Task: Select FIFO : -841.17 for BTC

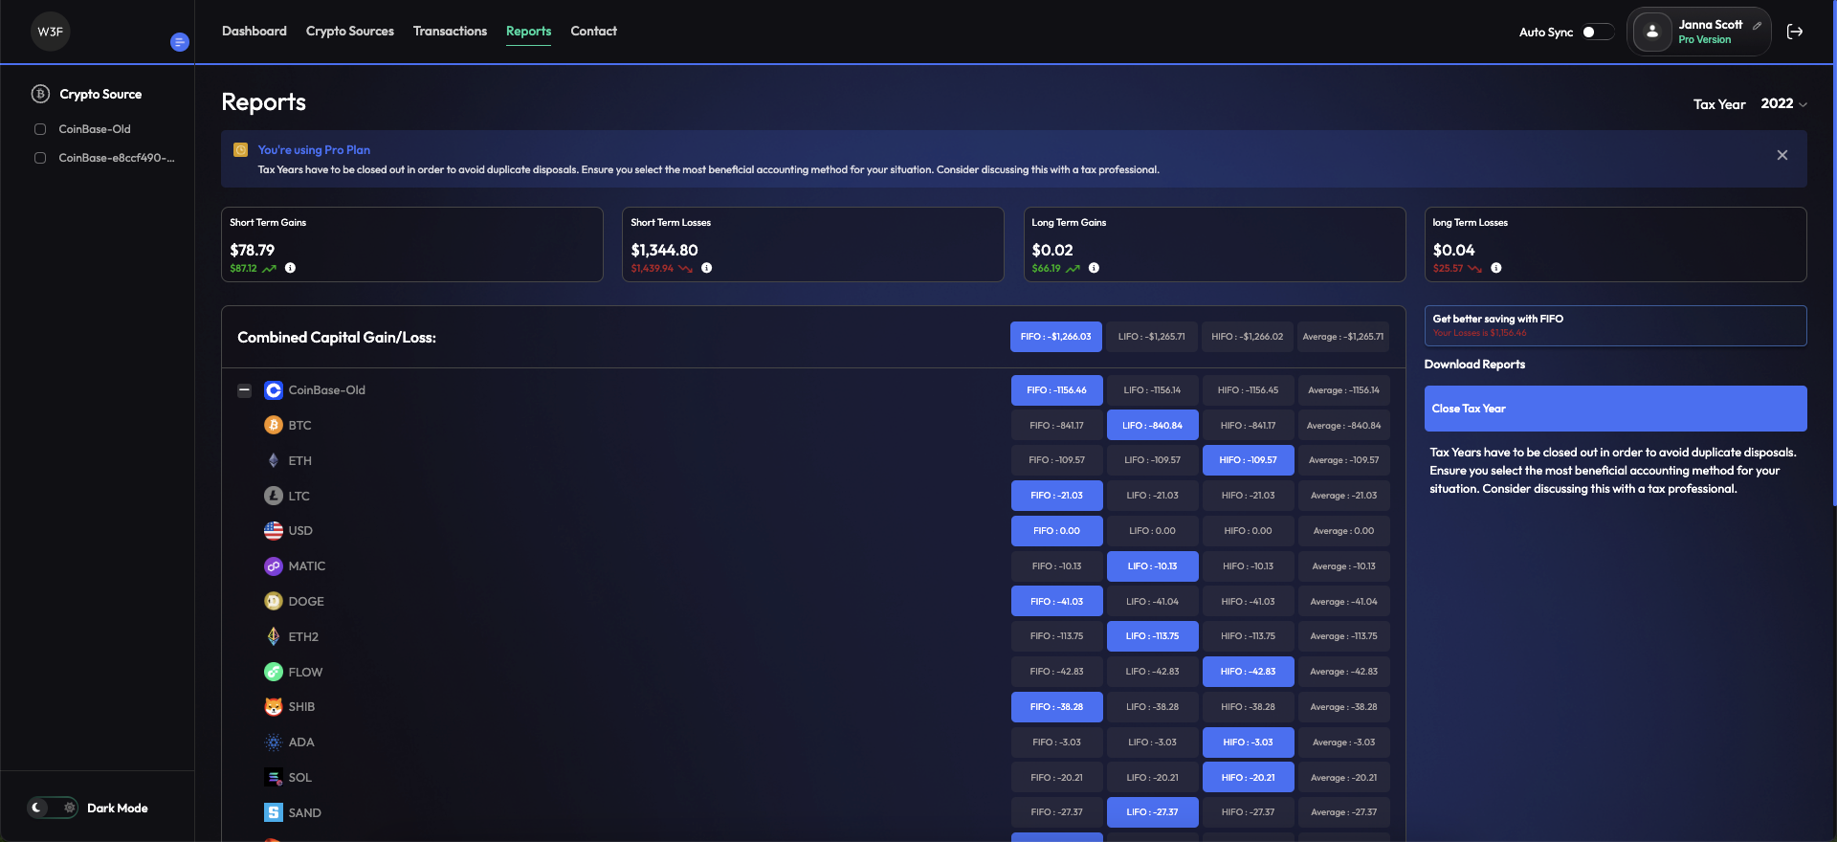Action: [x=1057, y=426]
